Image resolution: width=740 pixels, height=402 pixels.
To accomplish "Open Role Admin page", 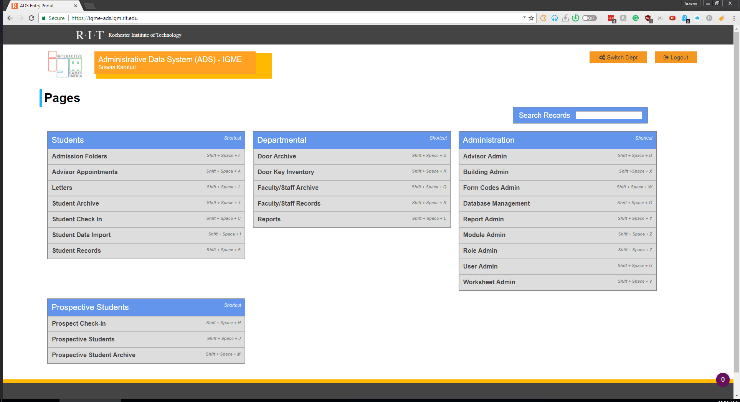I will (x=558, y=251).
